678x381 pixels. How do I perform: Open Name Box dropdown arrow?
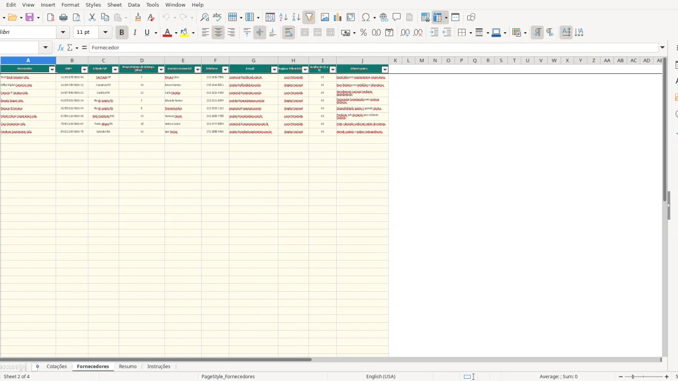pyautogui.click(x=46, y=48)
